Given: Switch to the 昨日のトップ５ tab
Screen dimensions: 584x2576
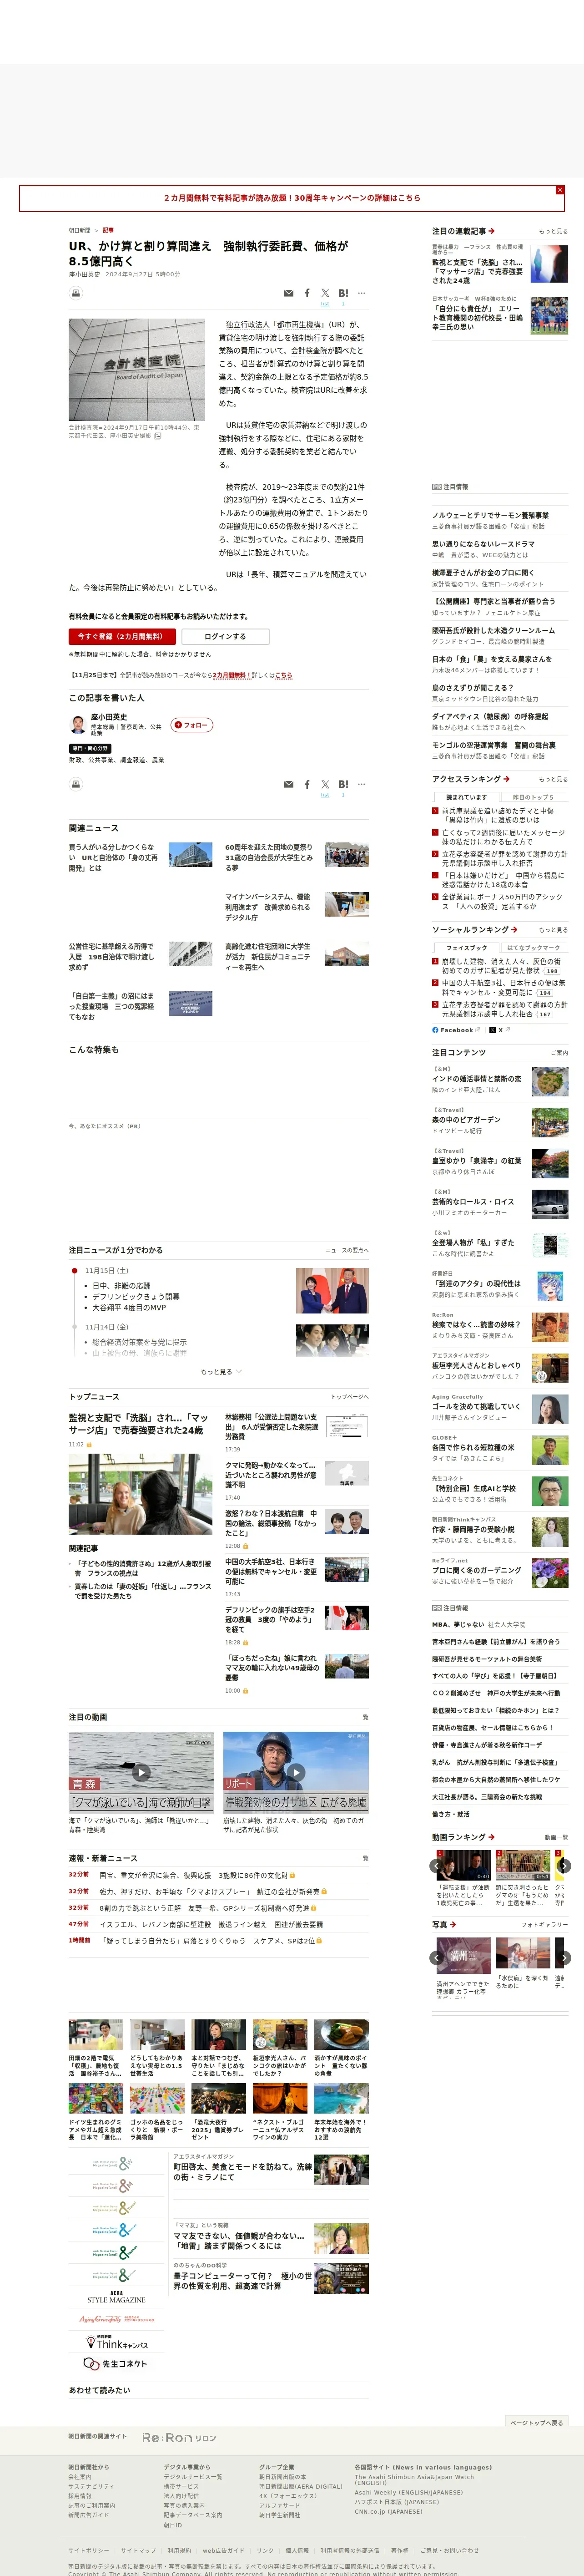Looking at the screenshot, I should (533, 797).
